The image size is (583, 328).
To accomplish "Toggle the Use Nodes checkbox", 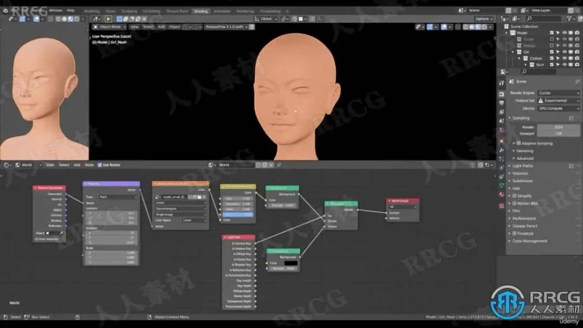I will (100, 165).
